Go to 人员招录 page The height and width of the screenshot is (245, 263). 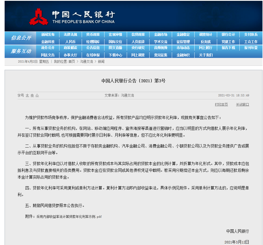click(138, 42)
